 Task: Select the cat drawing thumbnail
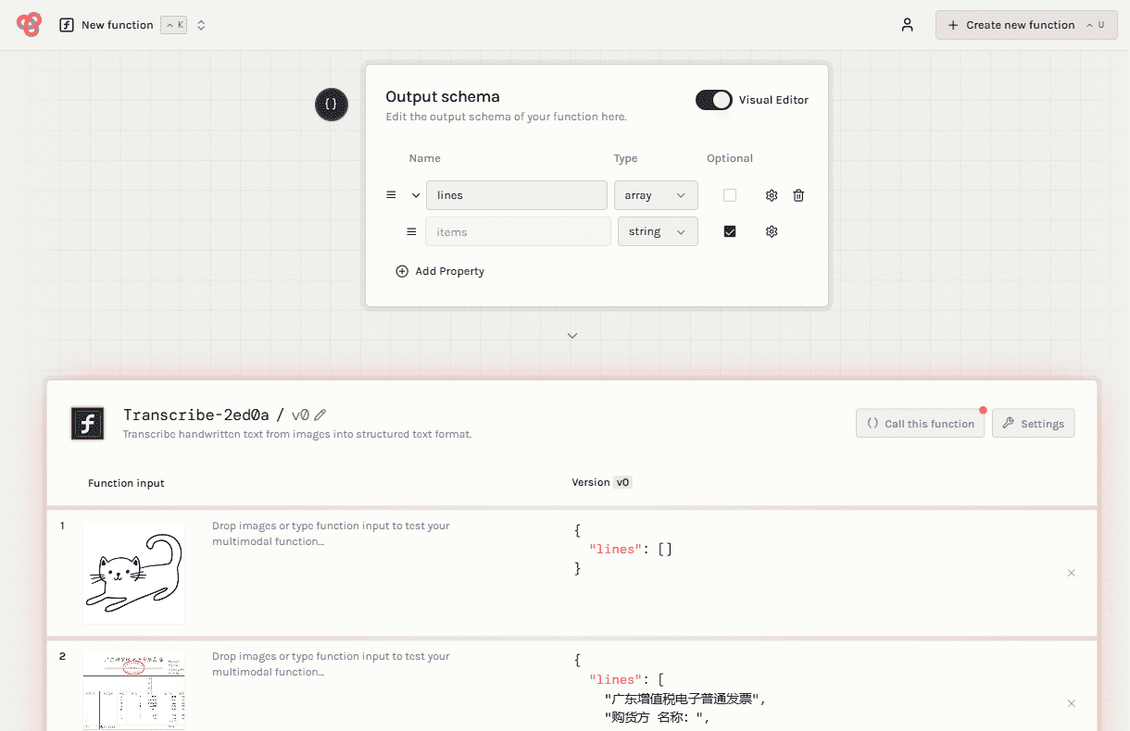(133, 573)
